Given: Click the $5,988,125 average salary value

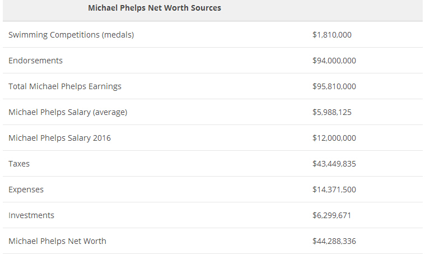Looking at the screenshot, I should (x=332, y=112).
